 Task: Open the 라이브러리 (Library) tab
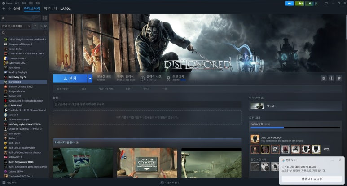tap(32, 9)
